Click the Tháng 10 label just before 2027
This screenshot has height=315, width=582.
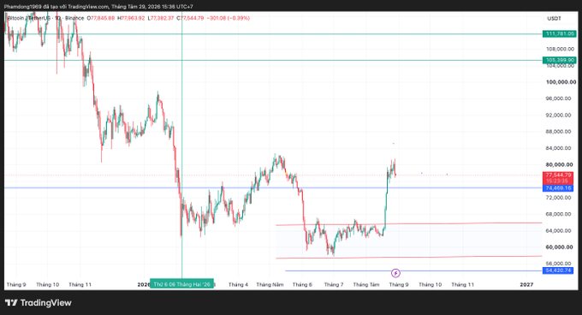[431, 284]
